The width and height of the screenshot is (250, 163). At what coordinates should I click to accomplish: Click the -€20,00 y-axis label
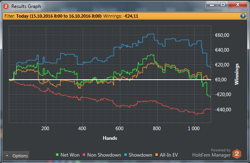pyautogui.click(x=223, y=95)
